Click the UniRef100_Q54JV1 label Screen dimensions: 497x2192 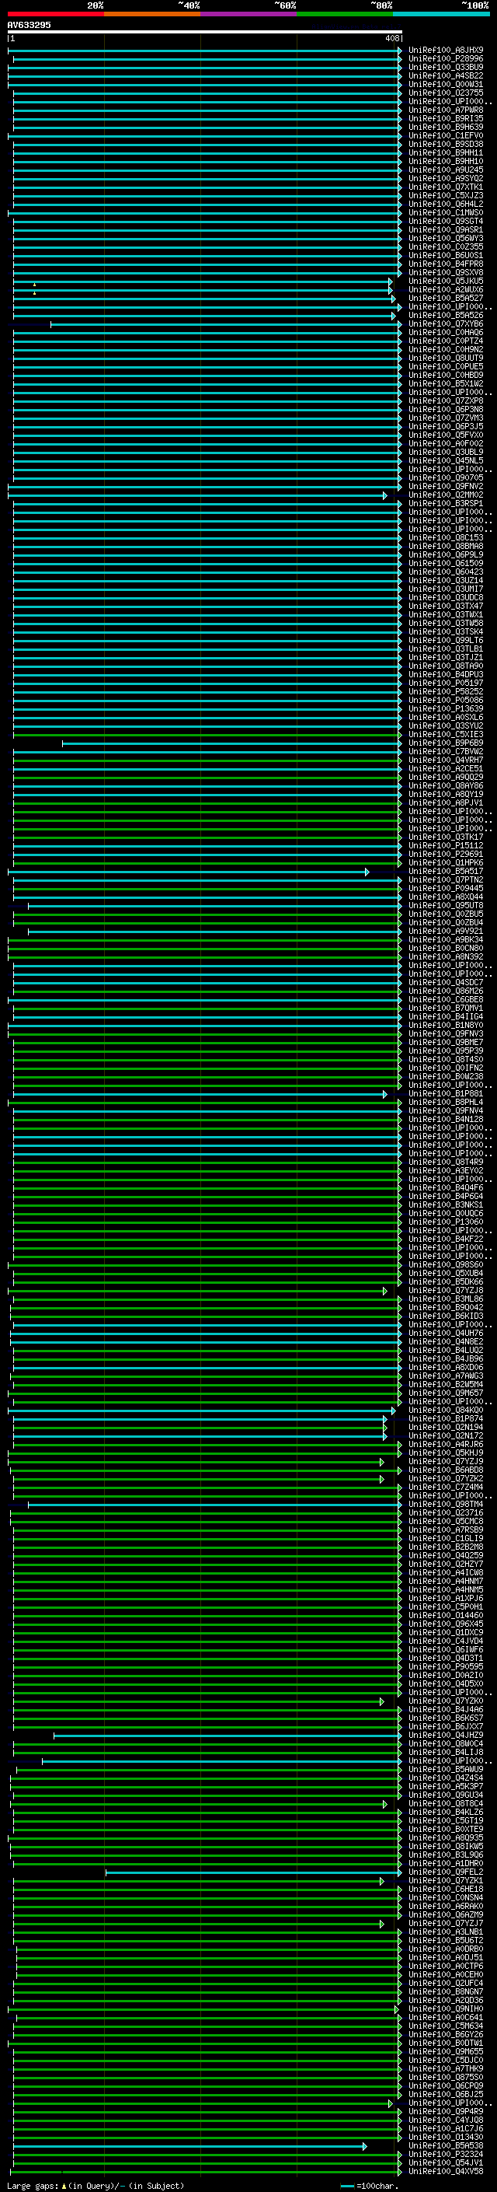pyautogui.click(x=446, y=2163)
